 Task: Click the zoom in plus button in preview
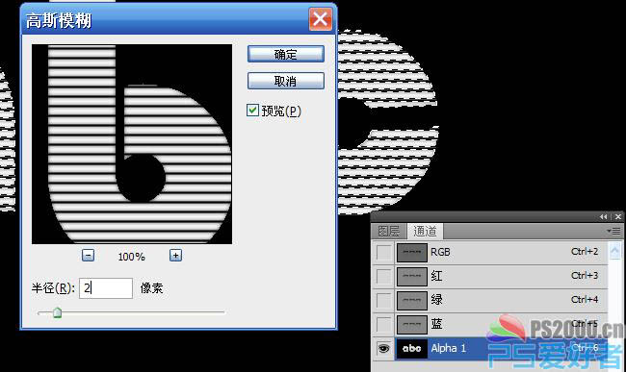(175, 256)
